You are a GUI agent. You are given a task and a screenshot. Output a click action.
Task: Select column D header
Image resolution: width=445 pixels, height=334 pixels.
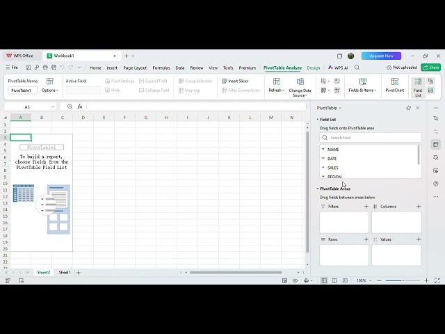click(83, 118)
